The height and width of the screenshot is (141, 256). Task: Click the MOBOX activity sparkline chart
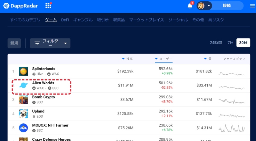click(x=231, y=128)
